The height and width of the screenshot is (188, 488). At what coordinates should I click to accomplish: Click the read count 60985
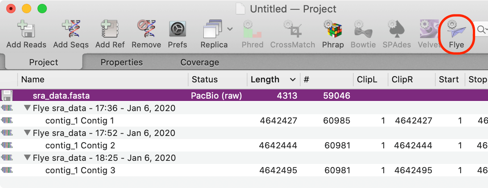pyautogui.click(x=337, y=120)
